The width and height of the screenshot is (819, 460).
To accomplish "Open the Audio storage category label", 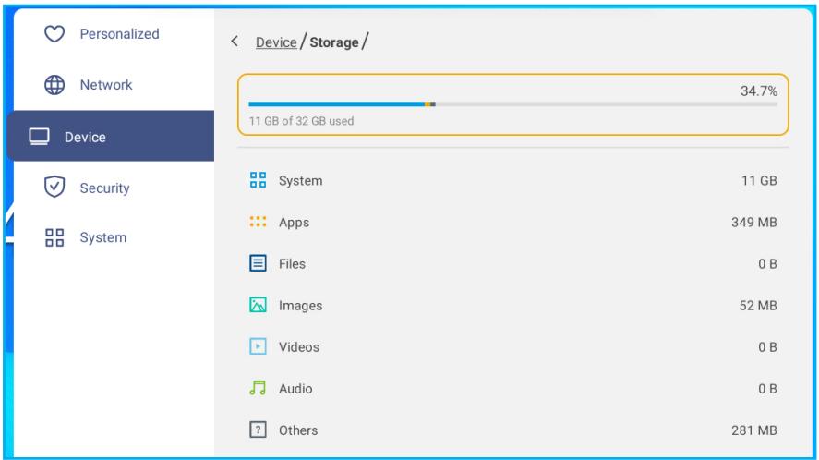I will tap(295, 388).
